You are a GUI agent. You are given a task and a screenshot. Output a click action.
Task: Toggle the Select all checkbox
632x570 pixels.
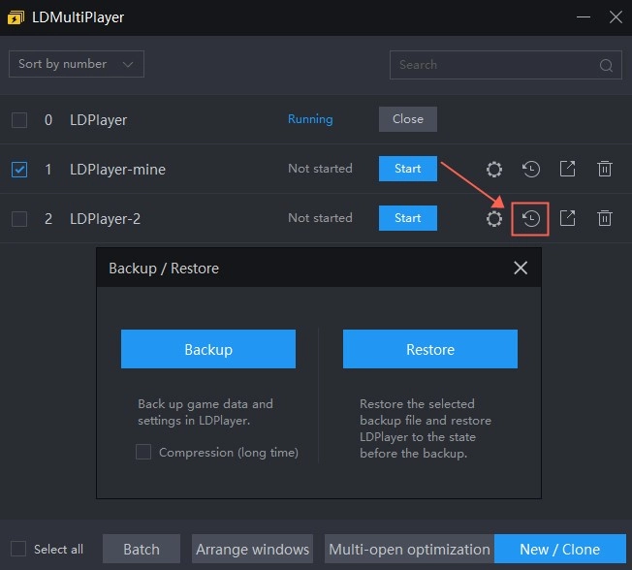(x=18, y=549)
